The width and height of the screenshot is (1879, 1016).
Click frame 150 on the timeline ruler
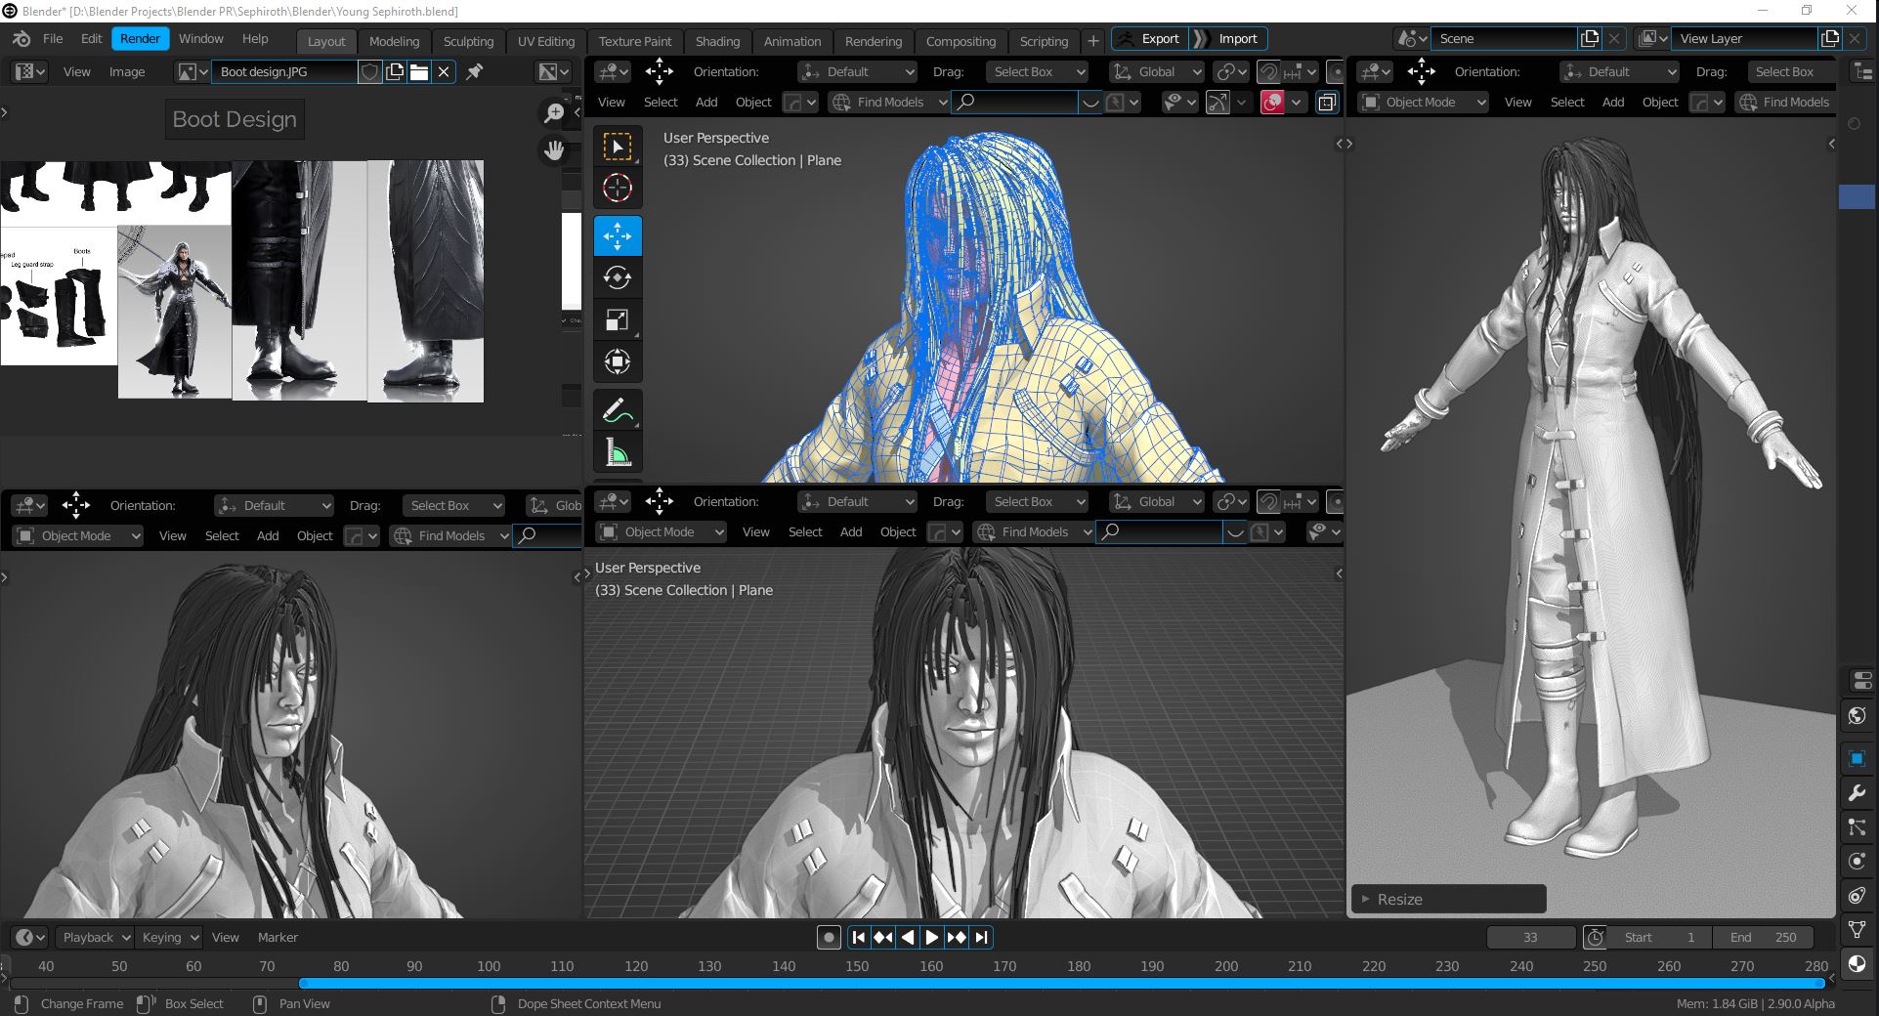857,966
